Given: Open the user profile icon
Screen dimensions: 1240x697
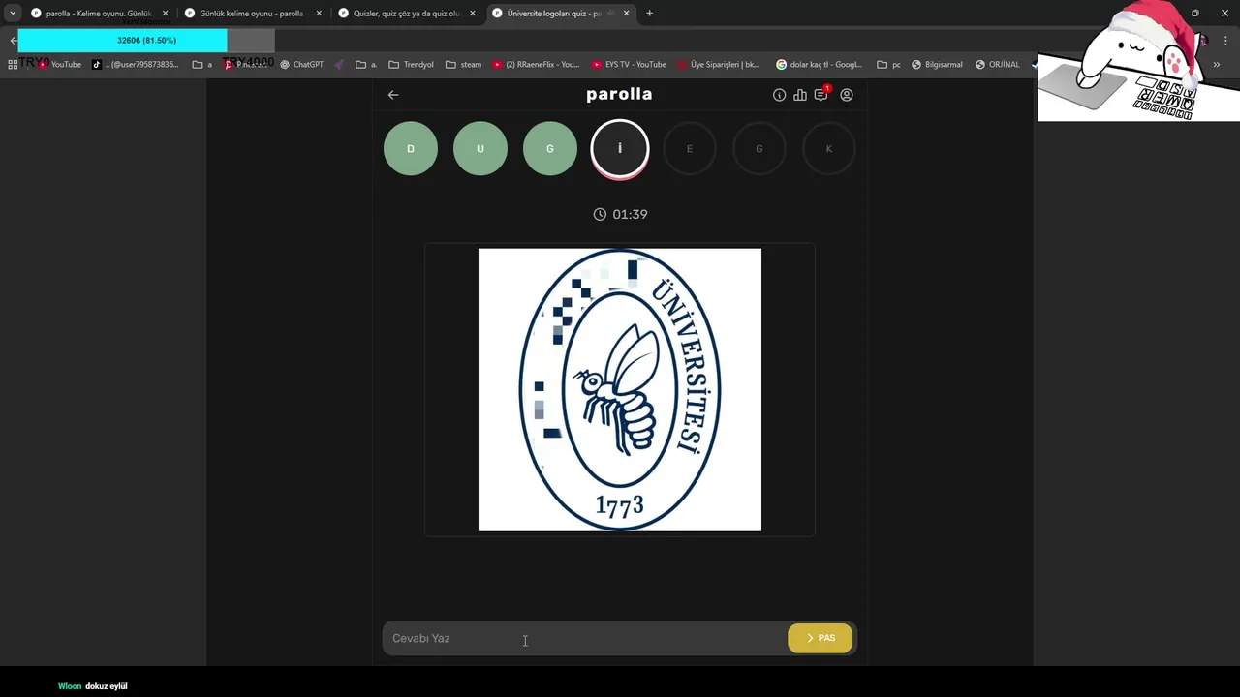Looking at the screenshot, I should [847, 95].
